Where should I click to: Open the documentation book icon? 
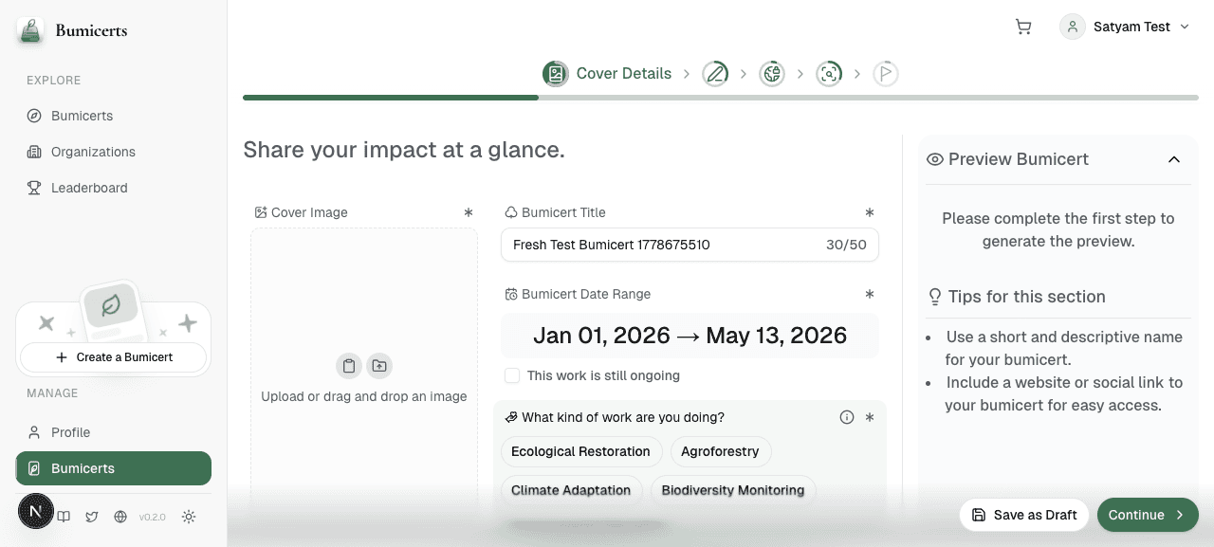click(64, 517)
